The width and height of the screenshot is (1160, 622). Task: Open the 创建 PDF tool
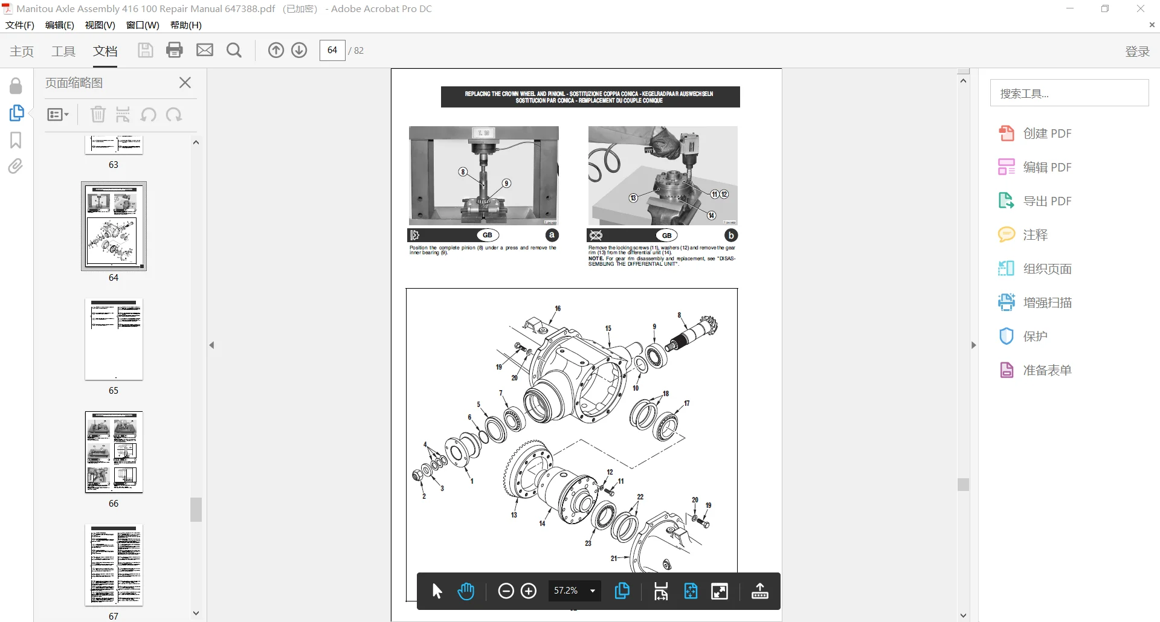pyautogui.click(x=1035, y=133)
